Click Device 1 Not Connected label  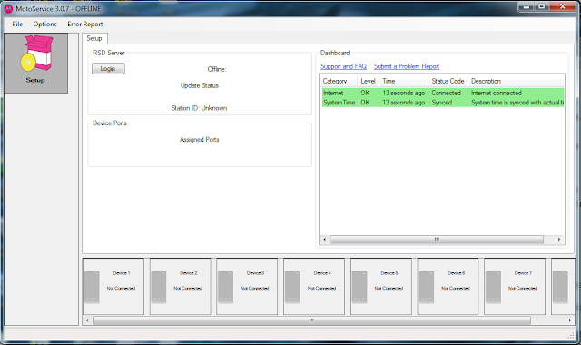[x=121, y=288]
